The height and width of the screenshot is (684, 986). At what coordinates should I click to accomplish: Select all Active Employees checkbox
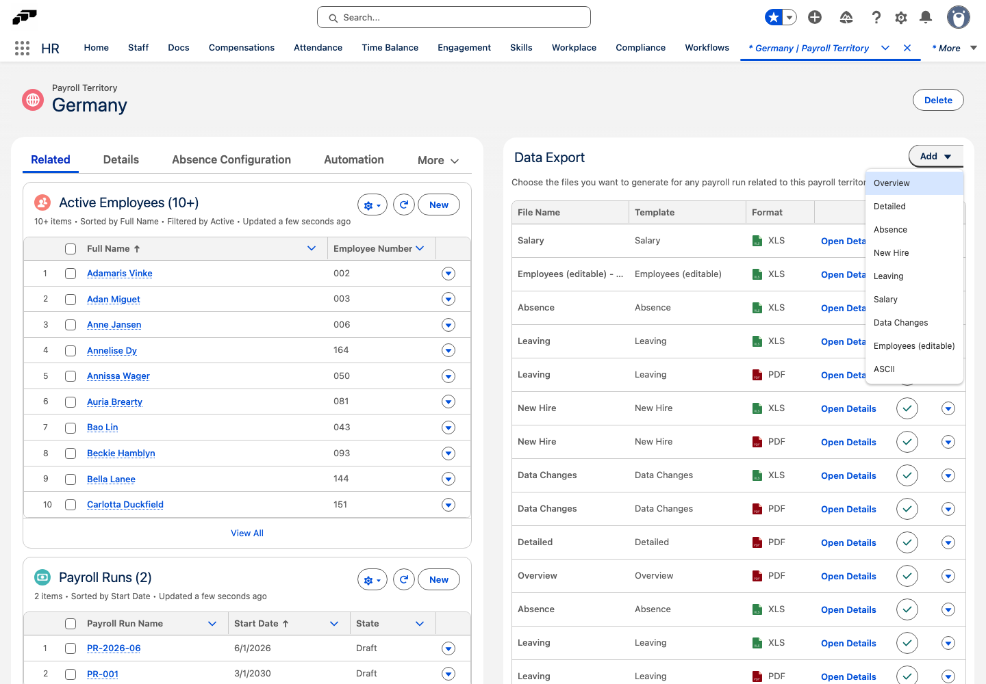71,249
